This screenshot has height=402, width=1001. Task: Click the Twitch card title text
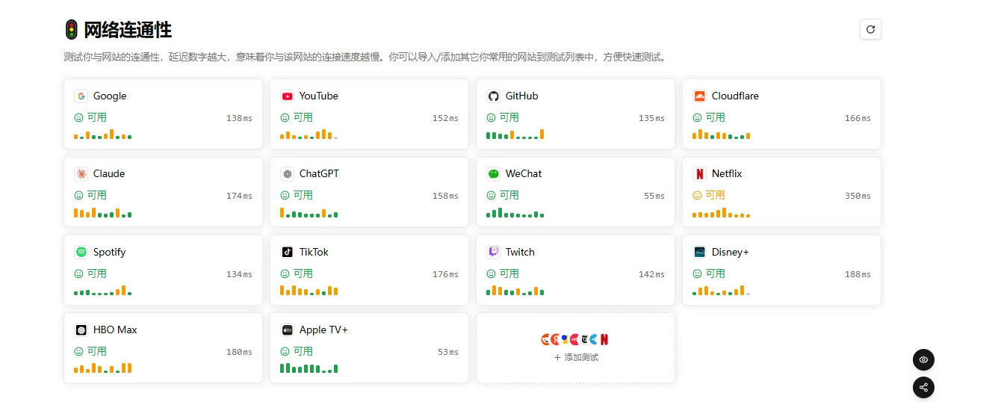pyautogui.click(x=520, y=252)
